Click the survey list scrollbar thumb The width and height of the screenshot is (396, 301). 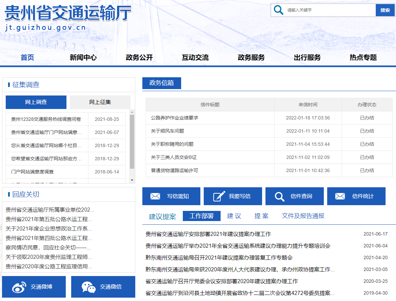click(132, 141)
